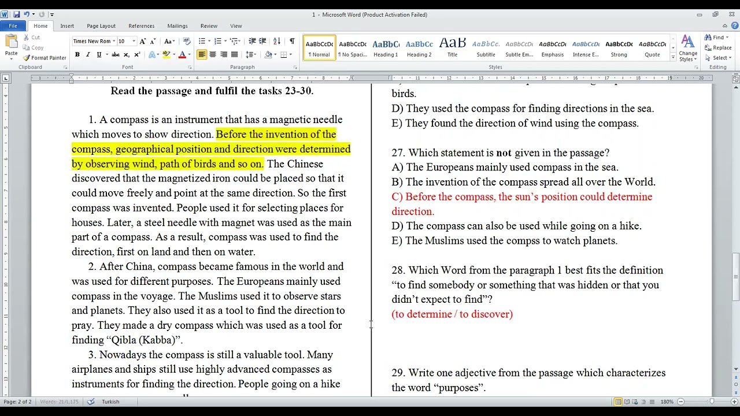Click the Change Styles icon
740x416 pixels.
point(687,49)
